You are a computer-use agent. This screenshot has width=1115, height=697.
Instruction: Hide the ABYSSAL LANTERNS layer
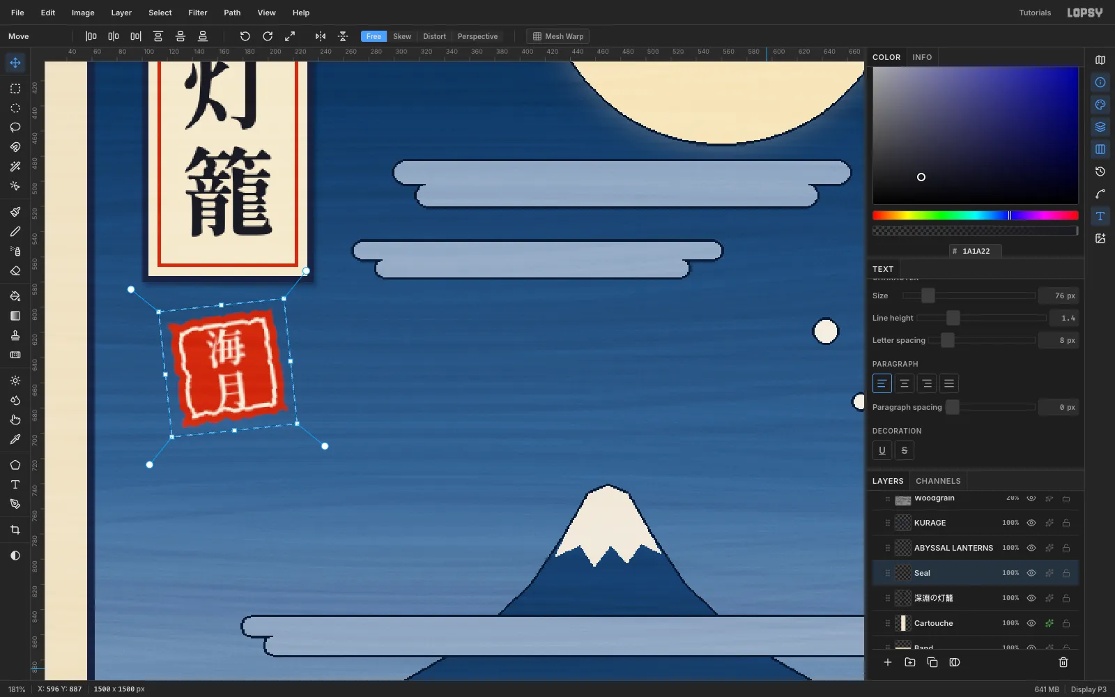pos(1031,548)
